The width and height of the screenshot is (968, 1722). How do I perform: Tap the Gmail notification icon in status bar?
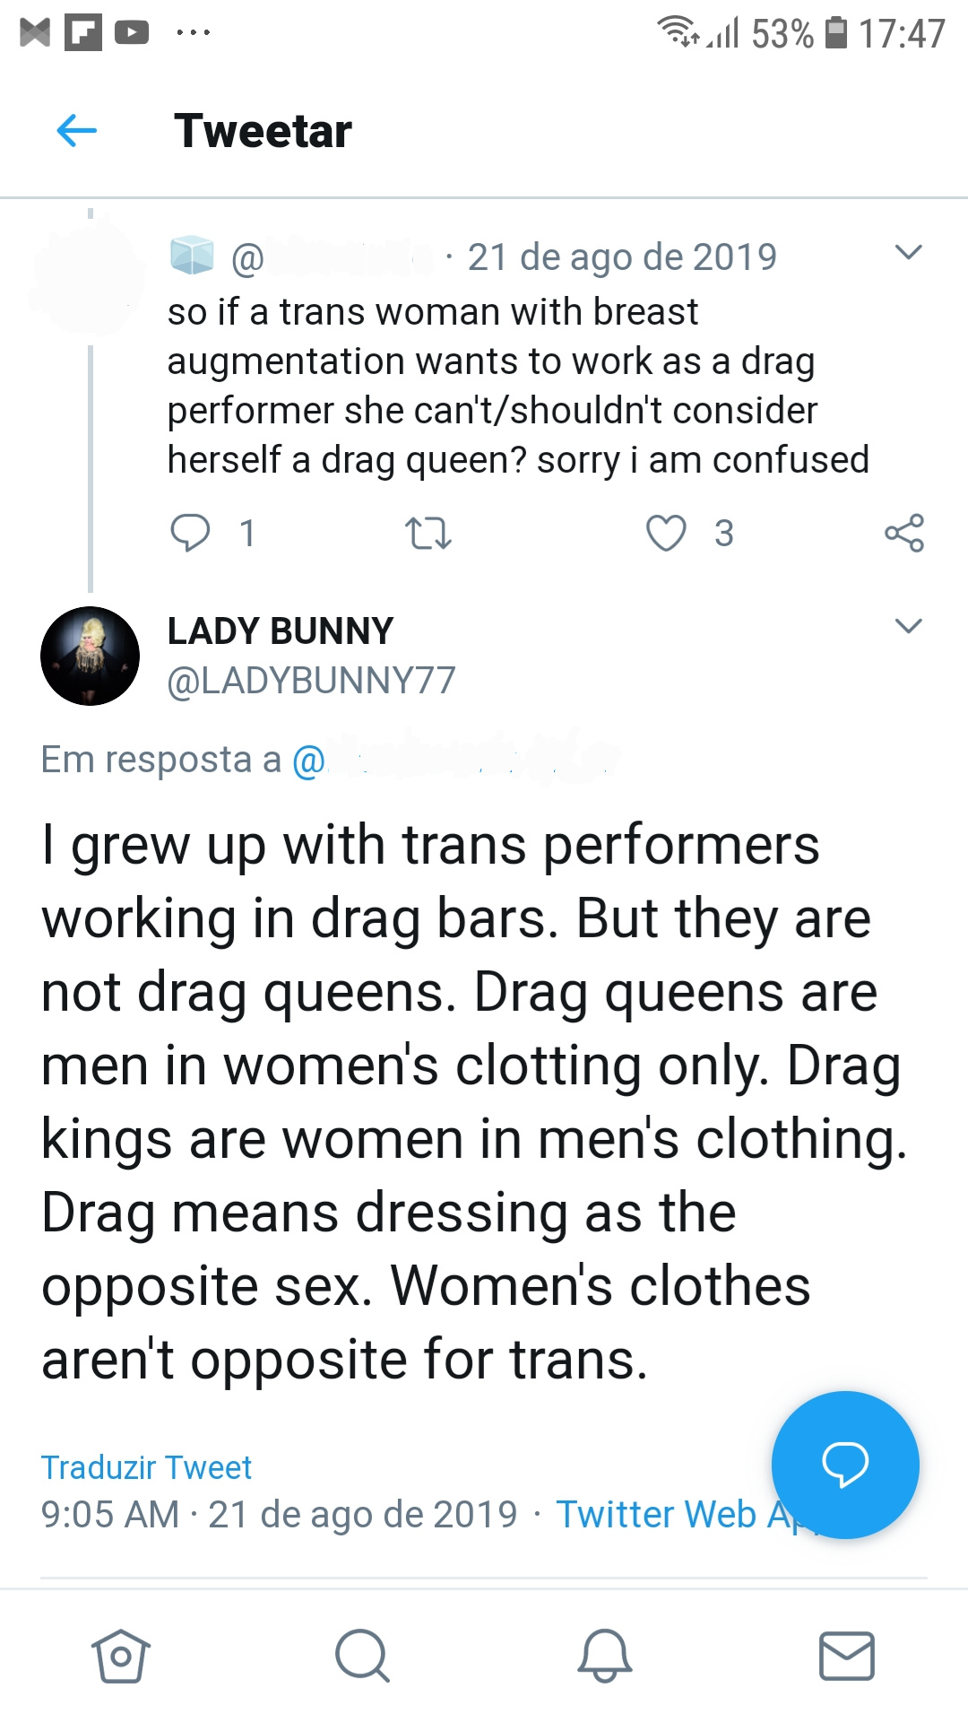[x=35, y=33]
